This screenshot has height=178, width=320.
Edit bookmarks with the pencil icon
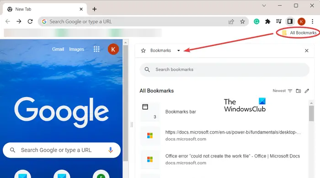pyautogui.click(x=307, y=91)
